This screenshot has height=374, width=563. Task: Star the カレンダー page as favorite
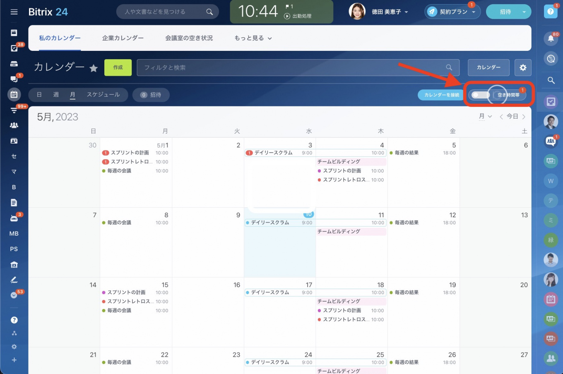click(x=94, y=68)
